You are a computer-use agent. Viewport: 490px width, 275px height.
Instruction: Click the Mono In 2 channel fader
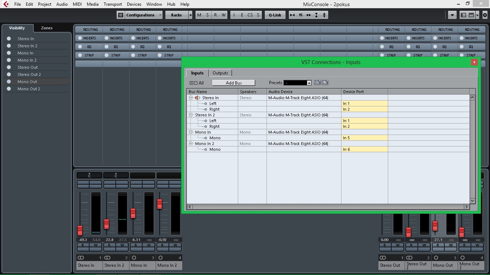[160, 204]
